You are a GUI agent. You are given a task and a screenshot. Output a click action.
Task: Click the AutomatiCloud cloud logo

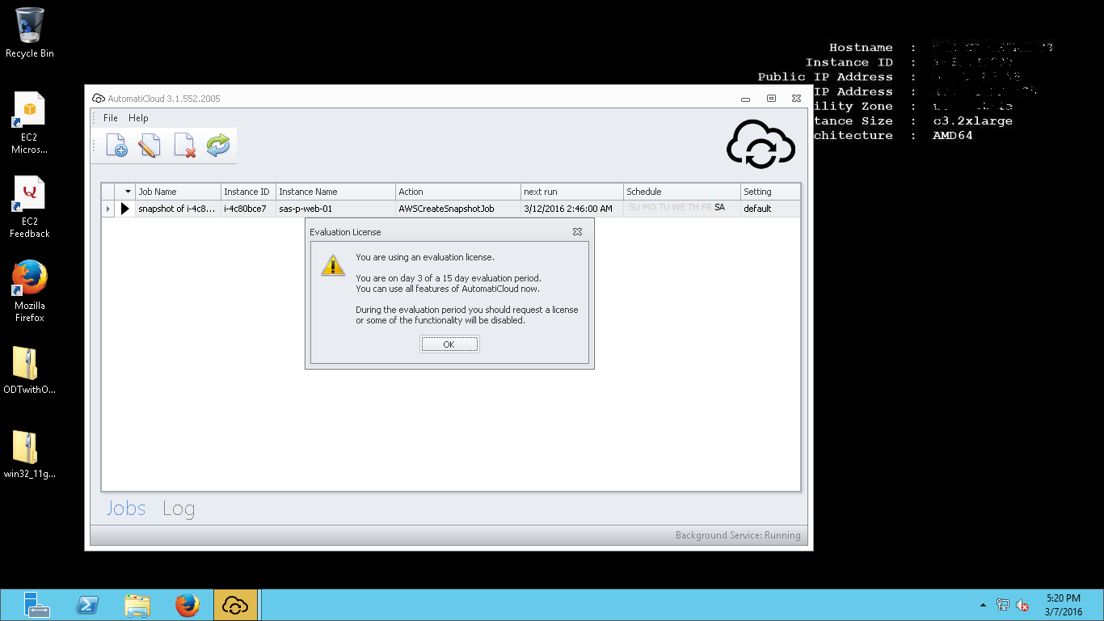[761, 145]
